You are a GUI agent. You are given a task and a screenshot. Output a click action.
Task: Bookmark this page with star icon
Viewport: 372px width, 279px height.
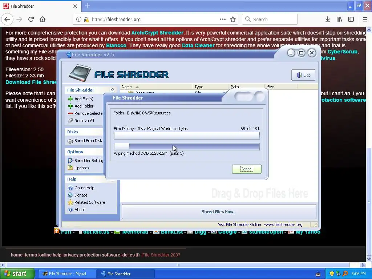click(233, 20)
